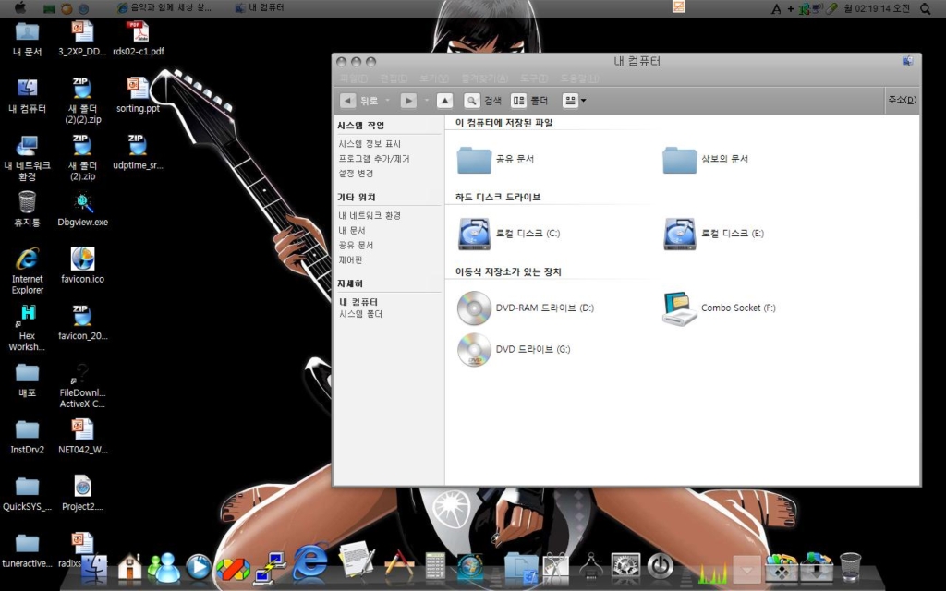Open the notepad text editor dock icon
Viewport: 946px width, 591px height.
point(358,561)
